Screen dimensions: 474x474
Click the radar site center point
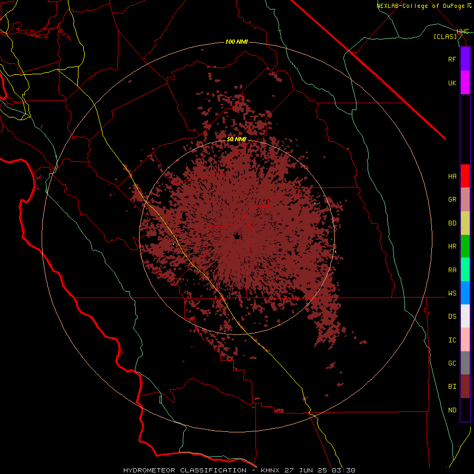click(x=237, y=236)
